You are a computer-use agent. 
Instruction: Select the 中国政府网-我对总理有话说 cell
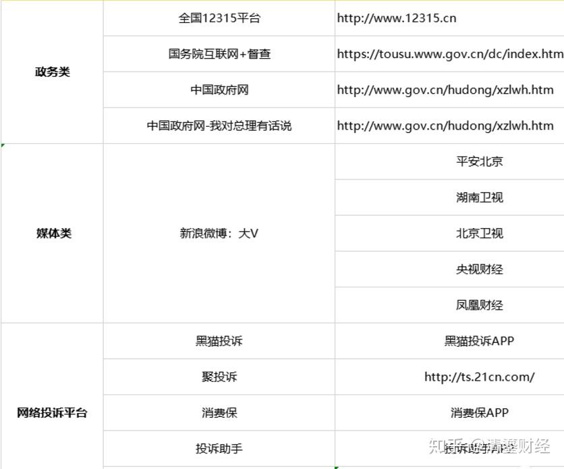click(219, 126)
